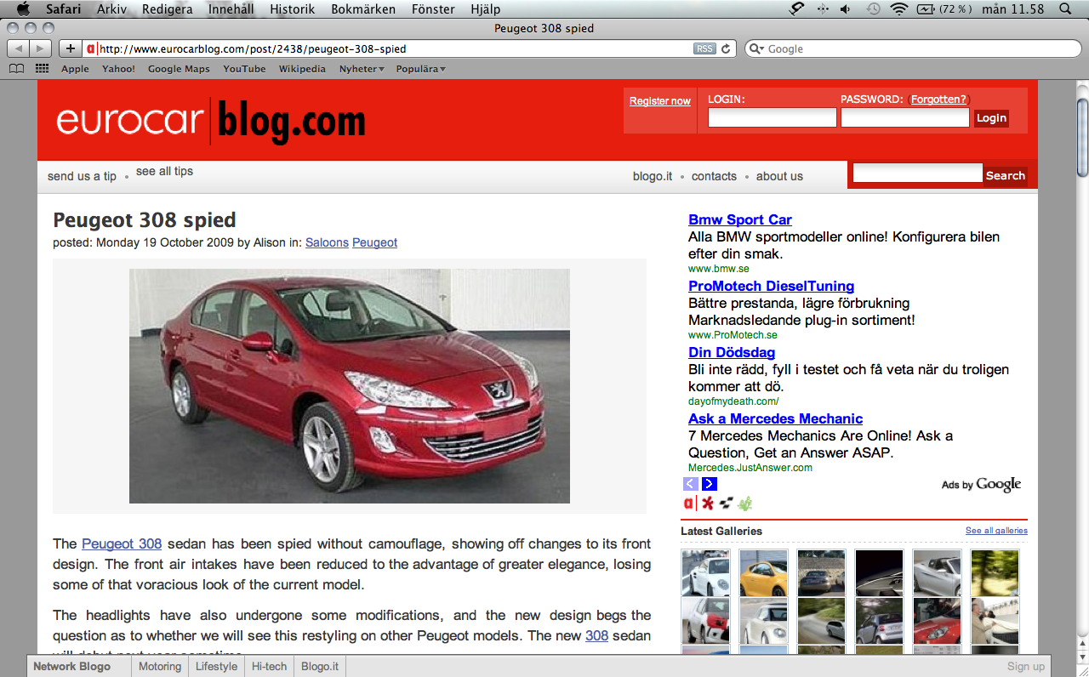
Task: Click the red Login button
Action: coord(991,118)
